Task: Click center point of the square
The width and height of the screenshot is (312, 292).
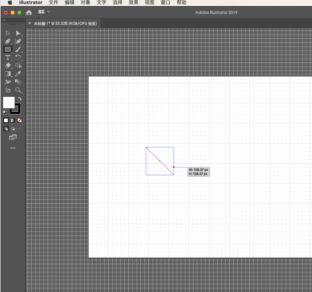Action: pyautogui.click(x=160, y=161)
